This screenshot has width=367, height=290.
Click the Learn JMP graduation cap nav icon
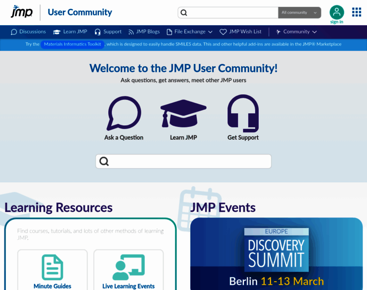56,32
